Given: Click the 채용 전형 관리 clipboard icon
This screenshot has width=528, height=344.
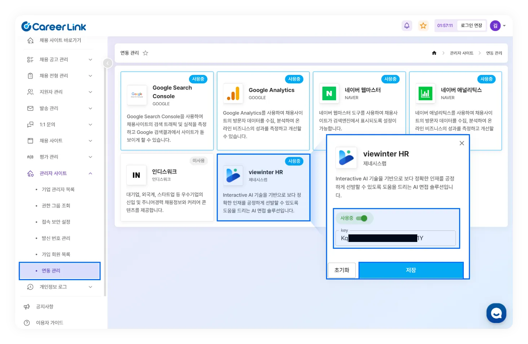Looking at the screenshot, I should (30, 76).
